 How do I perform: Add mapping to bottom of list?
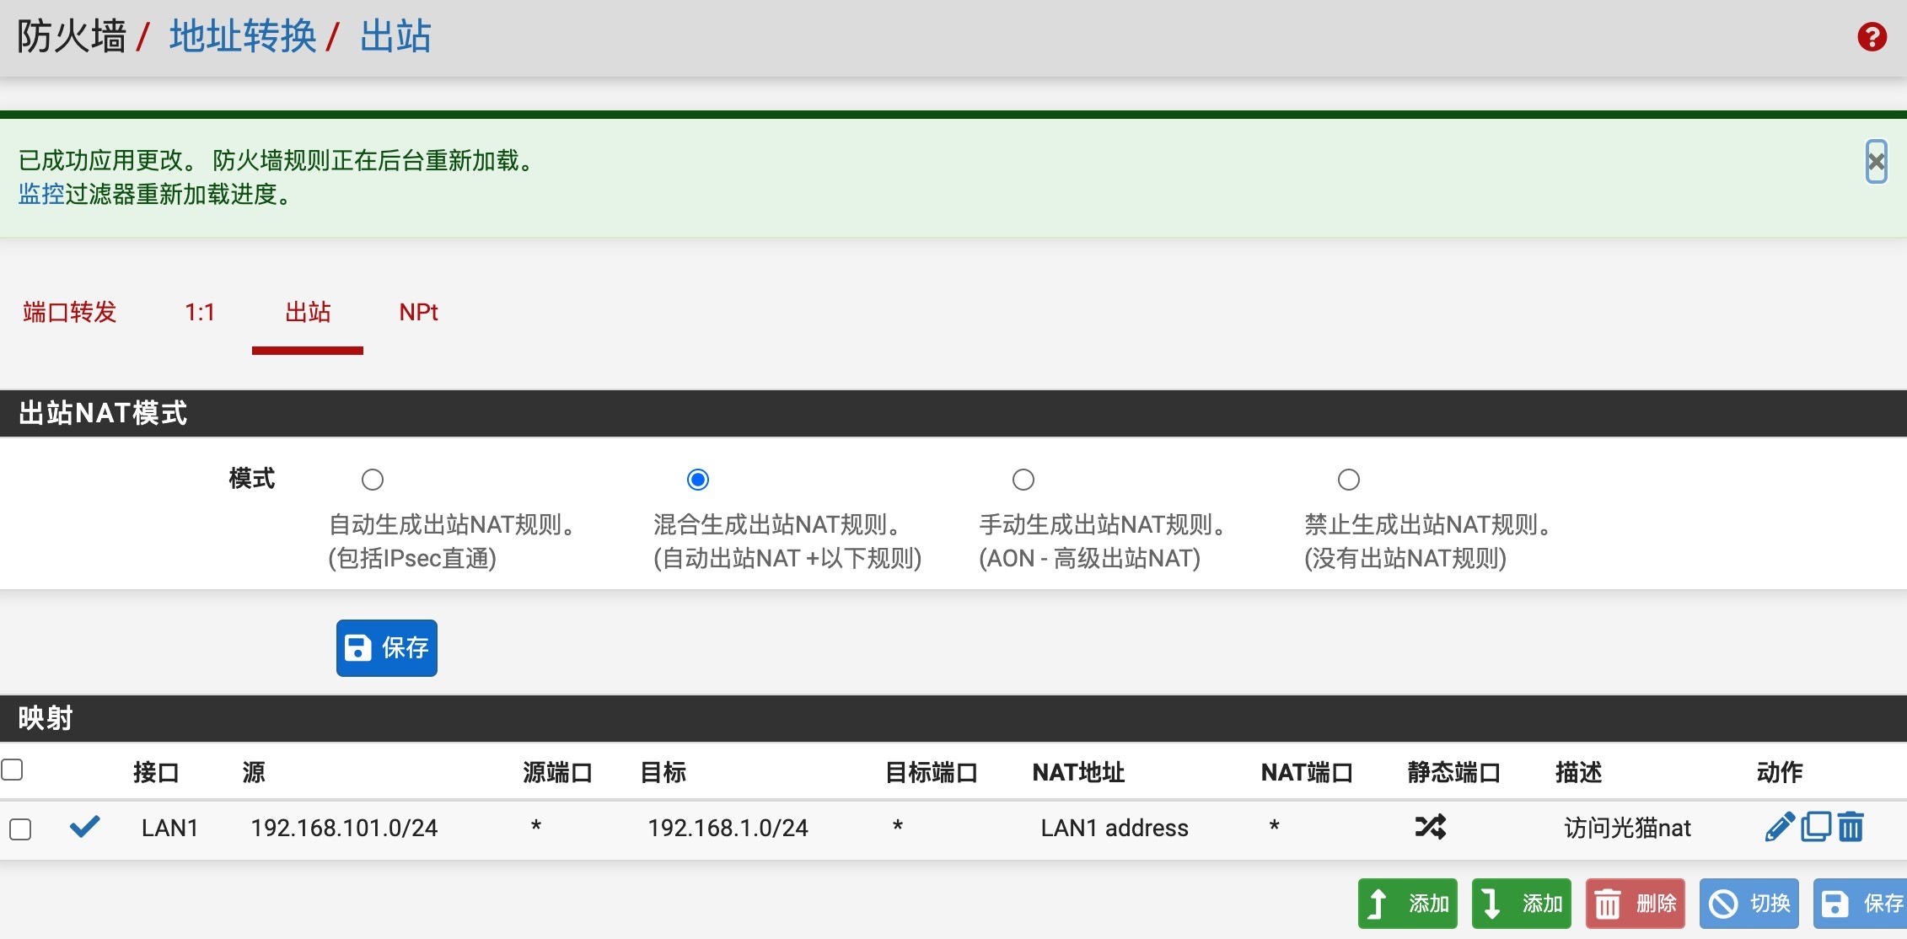[x=1521, y=904]
